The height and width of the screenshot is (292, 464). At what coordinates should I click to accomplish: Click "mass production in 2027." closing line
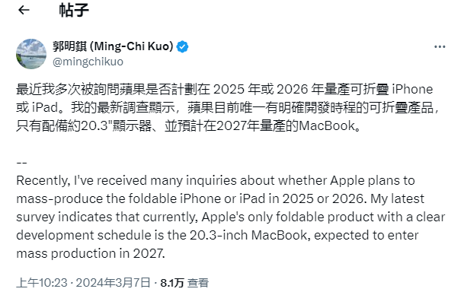pyautogui.click(x=91, y=254)
